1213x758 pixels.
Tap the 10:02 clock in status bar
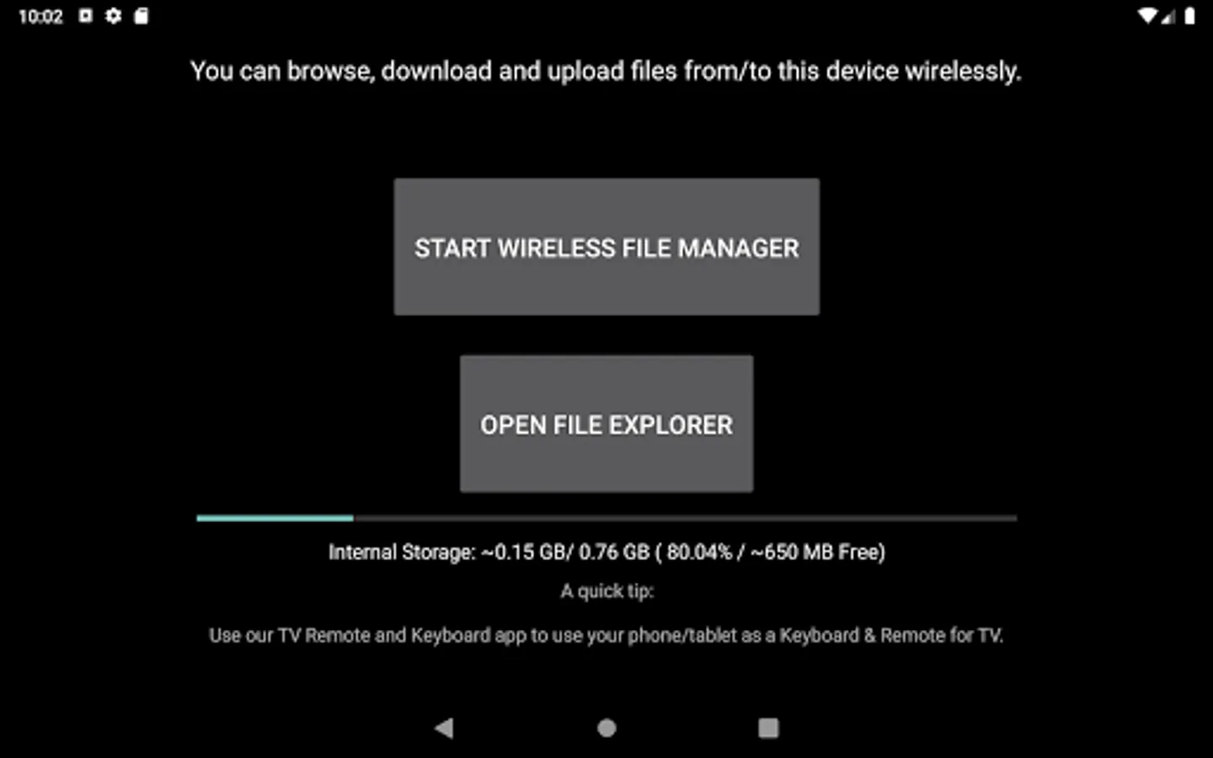pos(40,16)
